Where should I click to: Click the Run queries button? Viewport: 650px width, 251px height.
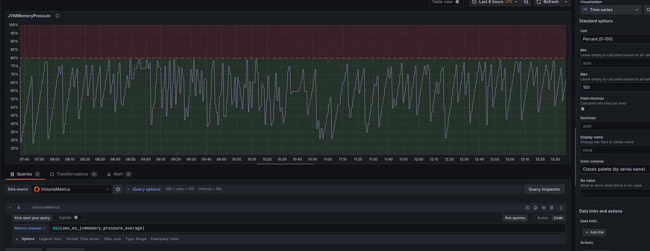pyautogui.click(x=515, y=218)
